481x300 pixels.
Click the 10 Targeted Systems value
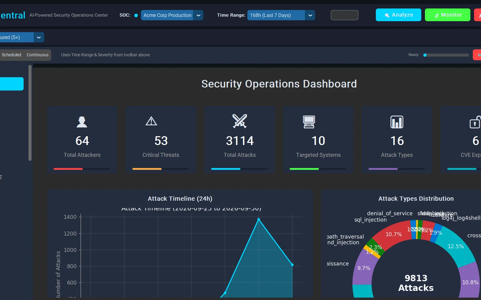[318, 141]
